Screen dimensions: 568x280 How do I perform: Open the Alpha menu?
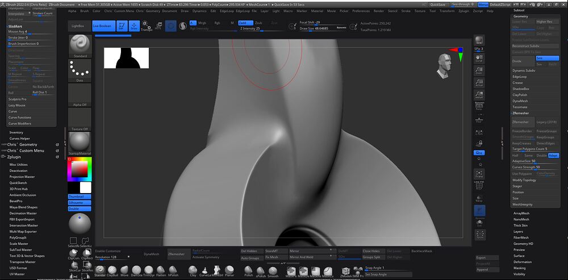(72, 11)
